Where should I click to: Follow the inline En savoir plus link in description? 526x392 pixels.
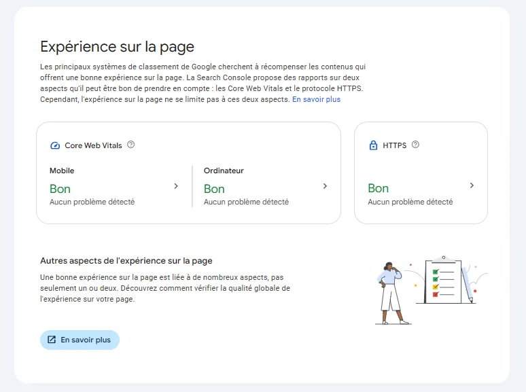pos(316,99)
